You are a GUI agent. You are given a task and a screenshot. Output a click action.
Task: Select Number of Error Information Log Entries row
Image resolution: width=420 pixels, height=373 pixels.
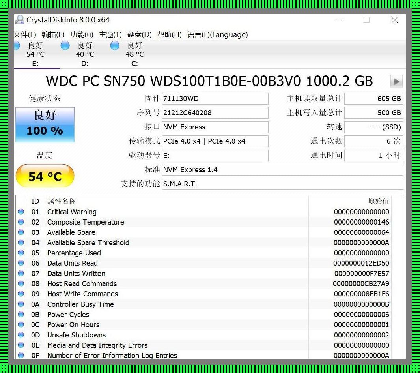click(x=209, y=355)
